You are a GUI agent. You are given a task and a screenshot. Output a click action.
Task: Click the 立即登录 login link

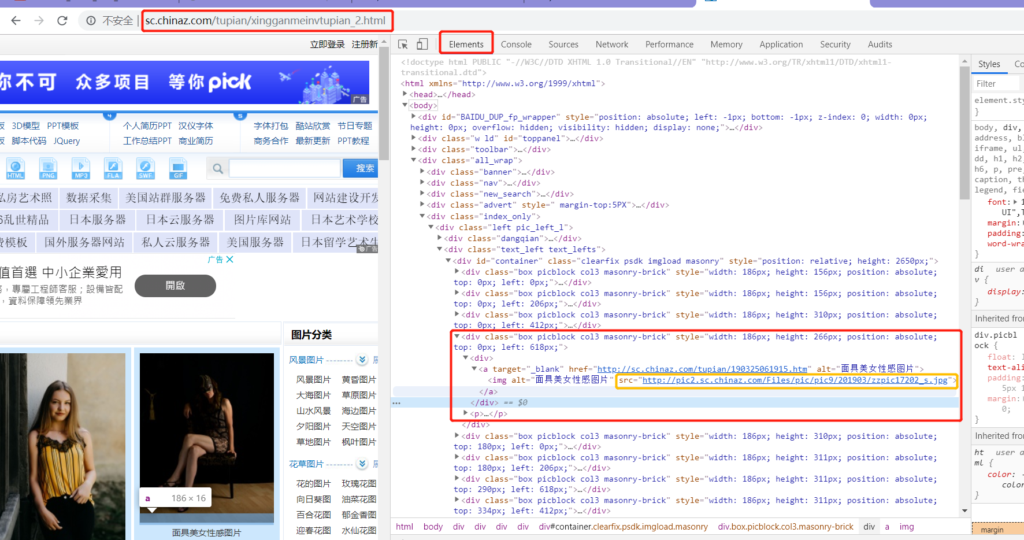point(328,45)
